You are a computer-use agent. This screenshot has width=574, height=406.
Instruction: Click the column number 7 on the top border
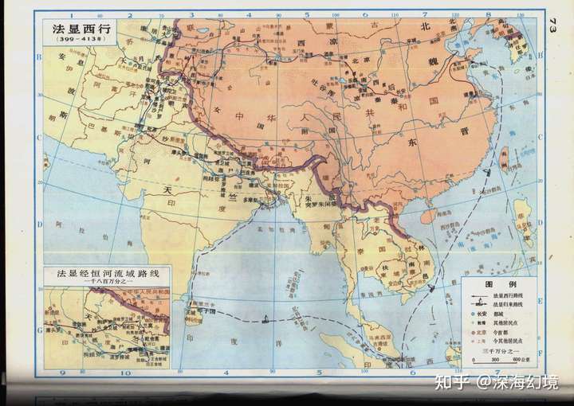[x=425, y=14]
